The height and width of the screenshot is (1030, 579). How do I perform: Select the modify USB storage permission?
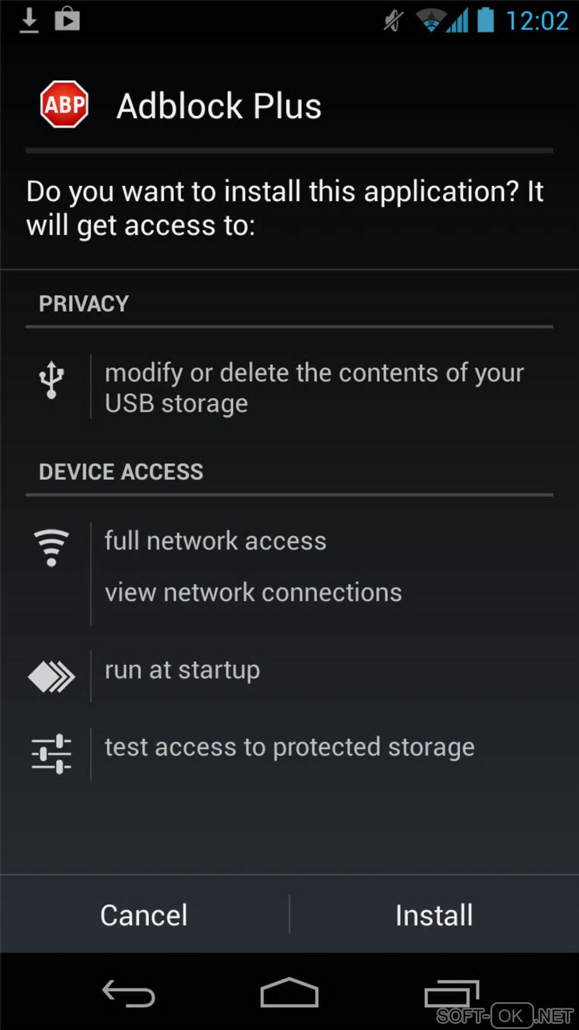[x=314, y=388]
